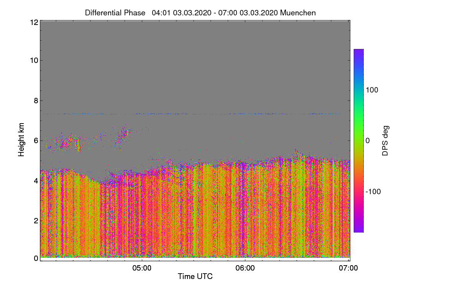Click the 8 km height tick label
460x307 pixels.
(x=36, y=101)
